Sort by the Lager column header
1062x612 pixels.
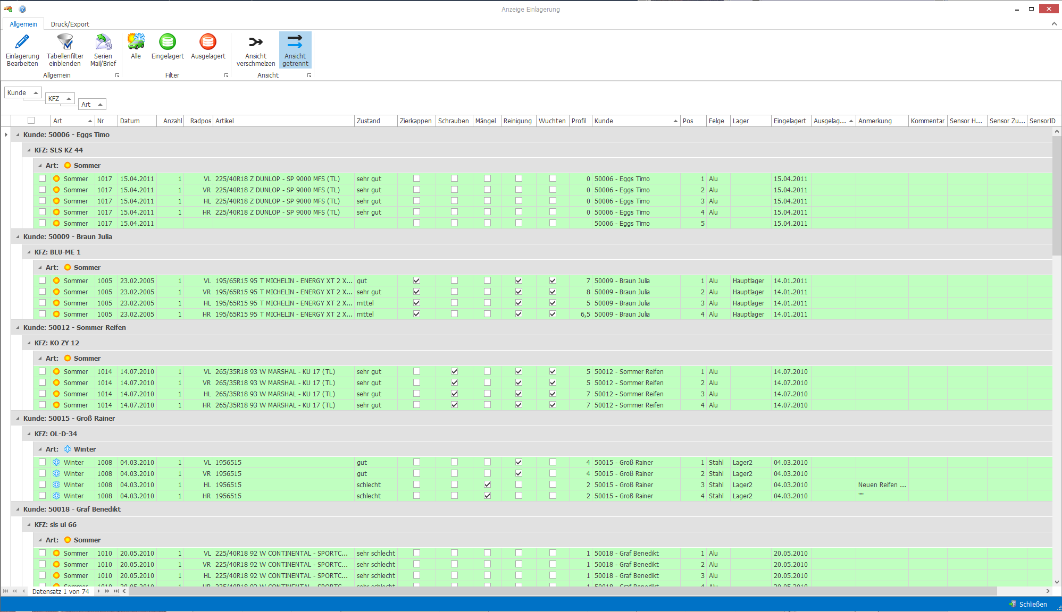(x=750, y=121)
